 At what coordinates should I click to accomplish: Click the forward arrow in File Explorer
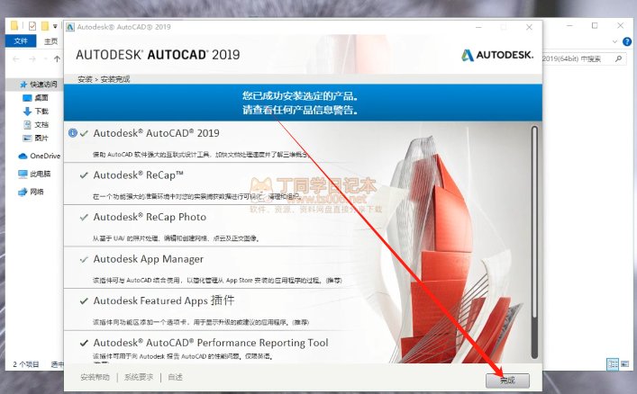[x=32, y=59]
